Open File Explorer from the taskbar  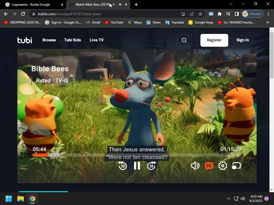(20, 199)
